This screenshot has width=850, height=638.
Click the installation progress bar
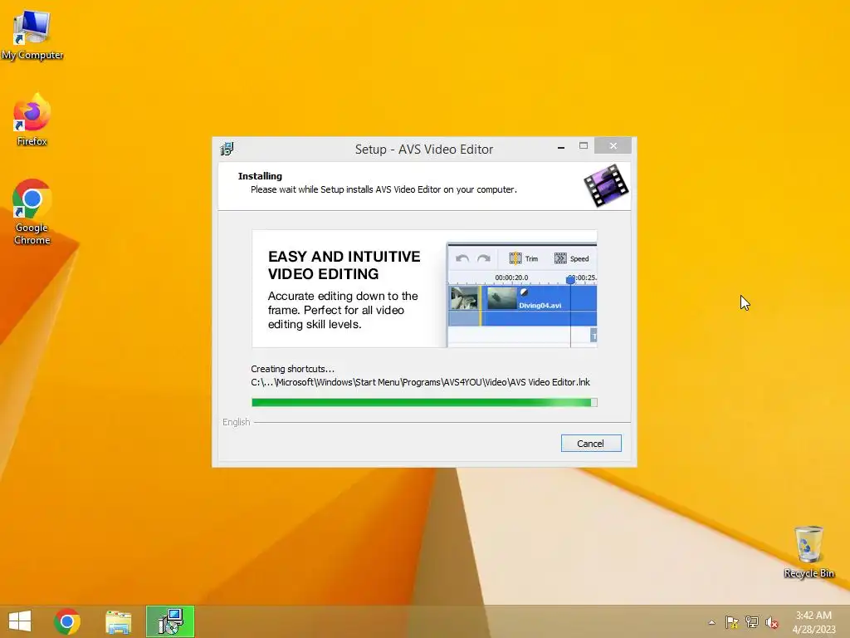pyautogui.click(x=424, y=402)
